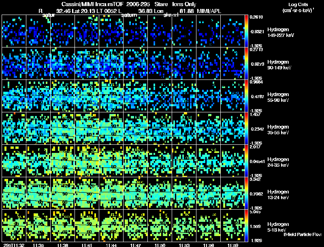The image size is (324, 247).
Task: Select the Hydrogen 35-55 keV panel at 11:38
Action: pos(63,128)
